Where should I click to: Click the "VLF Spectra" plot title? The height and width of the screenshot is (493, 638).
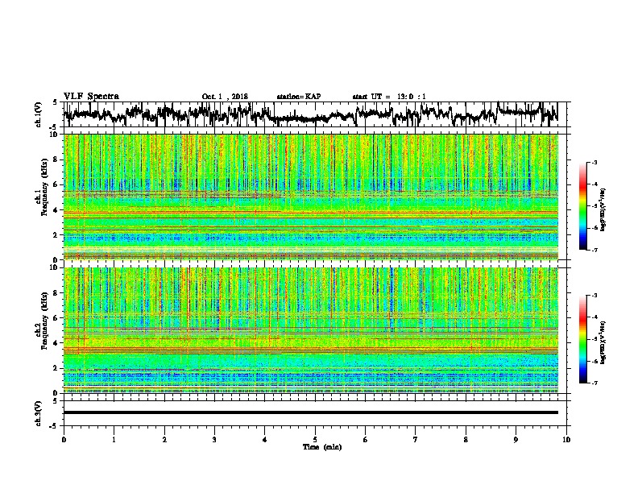(91, 97)
